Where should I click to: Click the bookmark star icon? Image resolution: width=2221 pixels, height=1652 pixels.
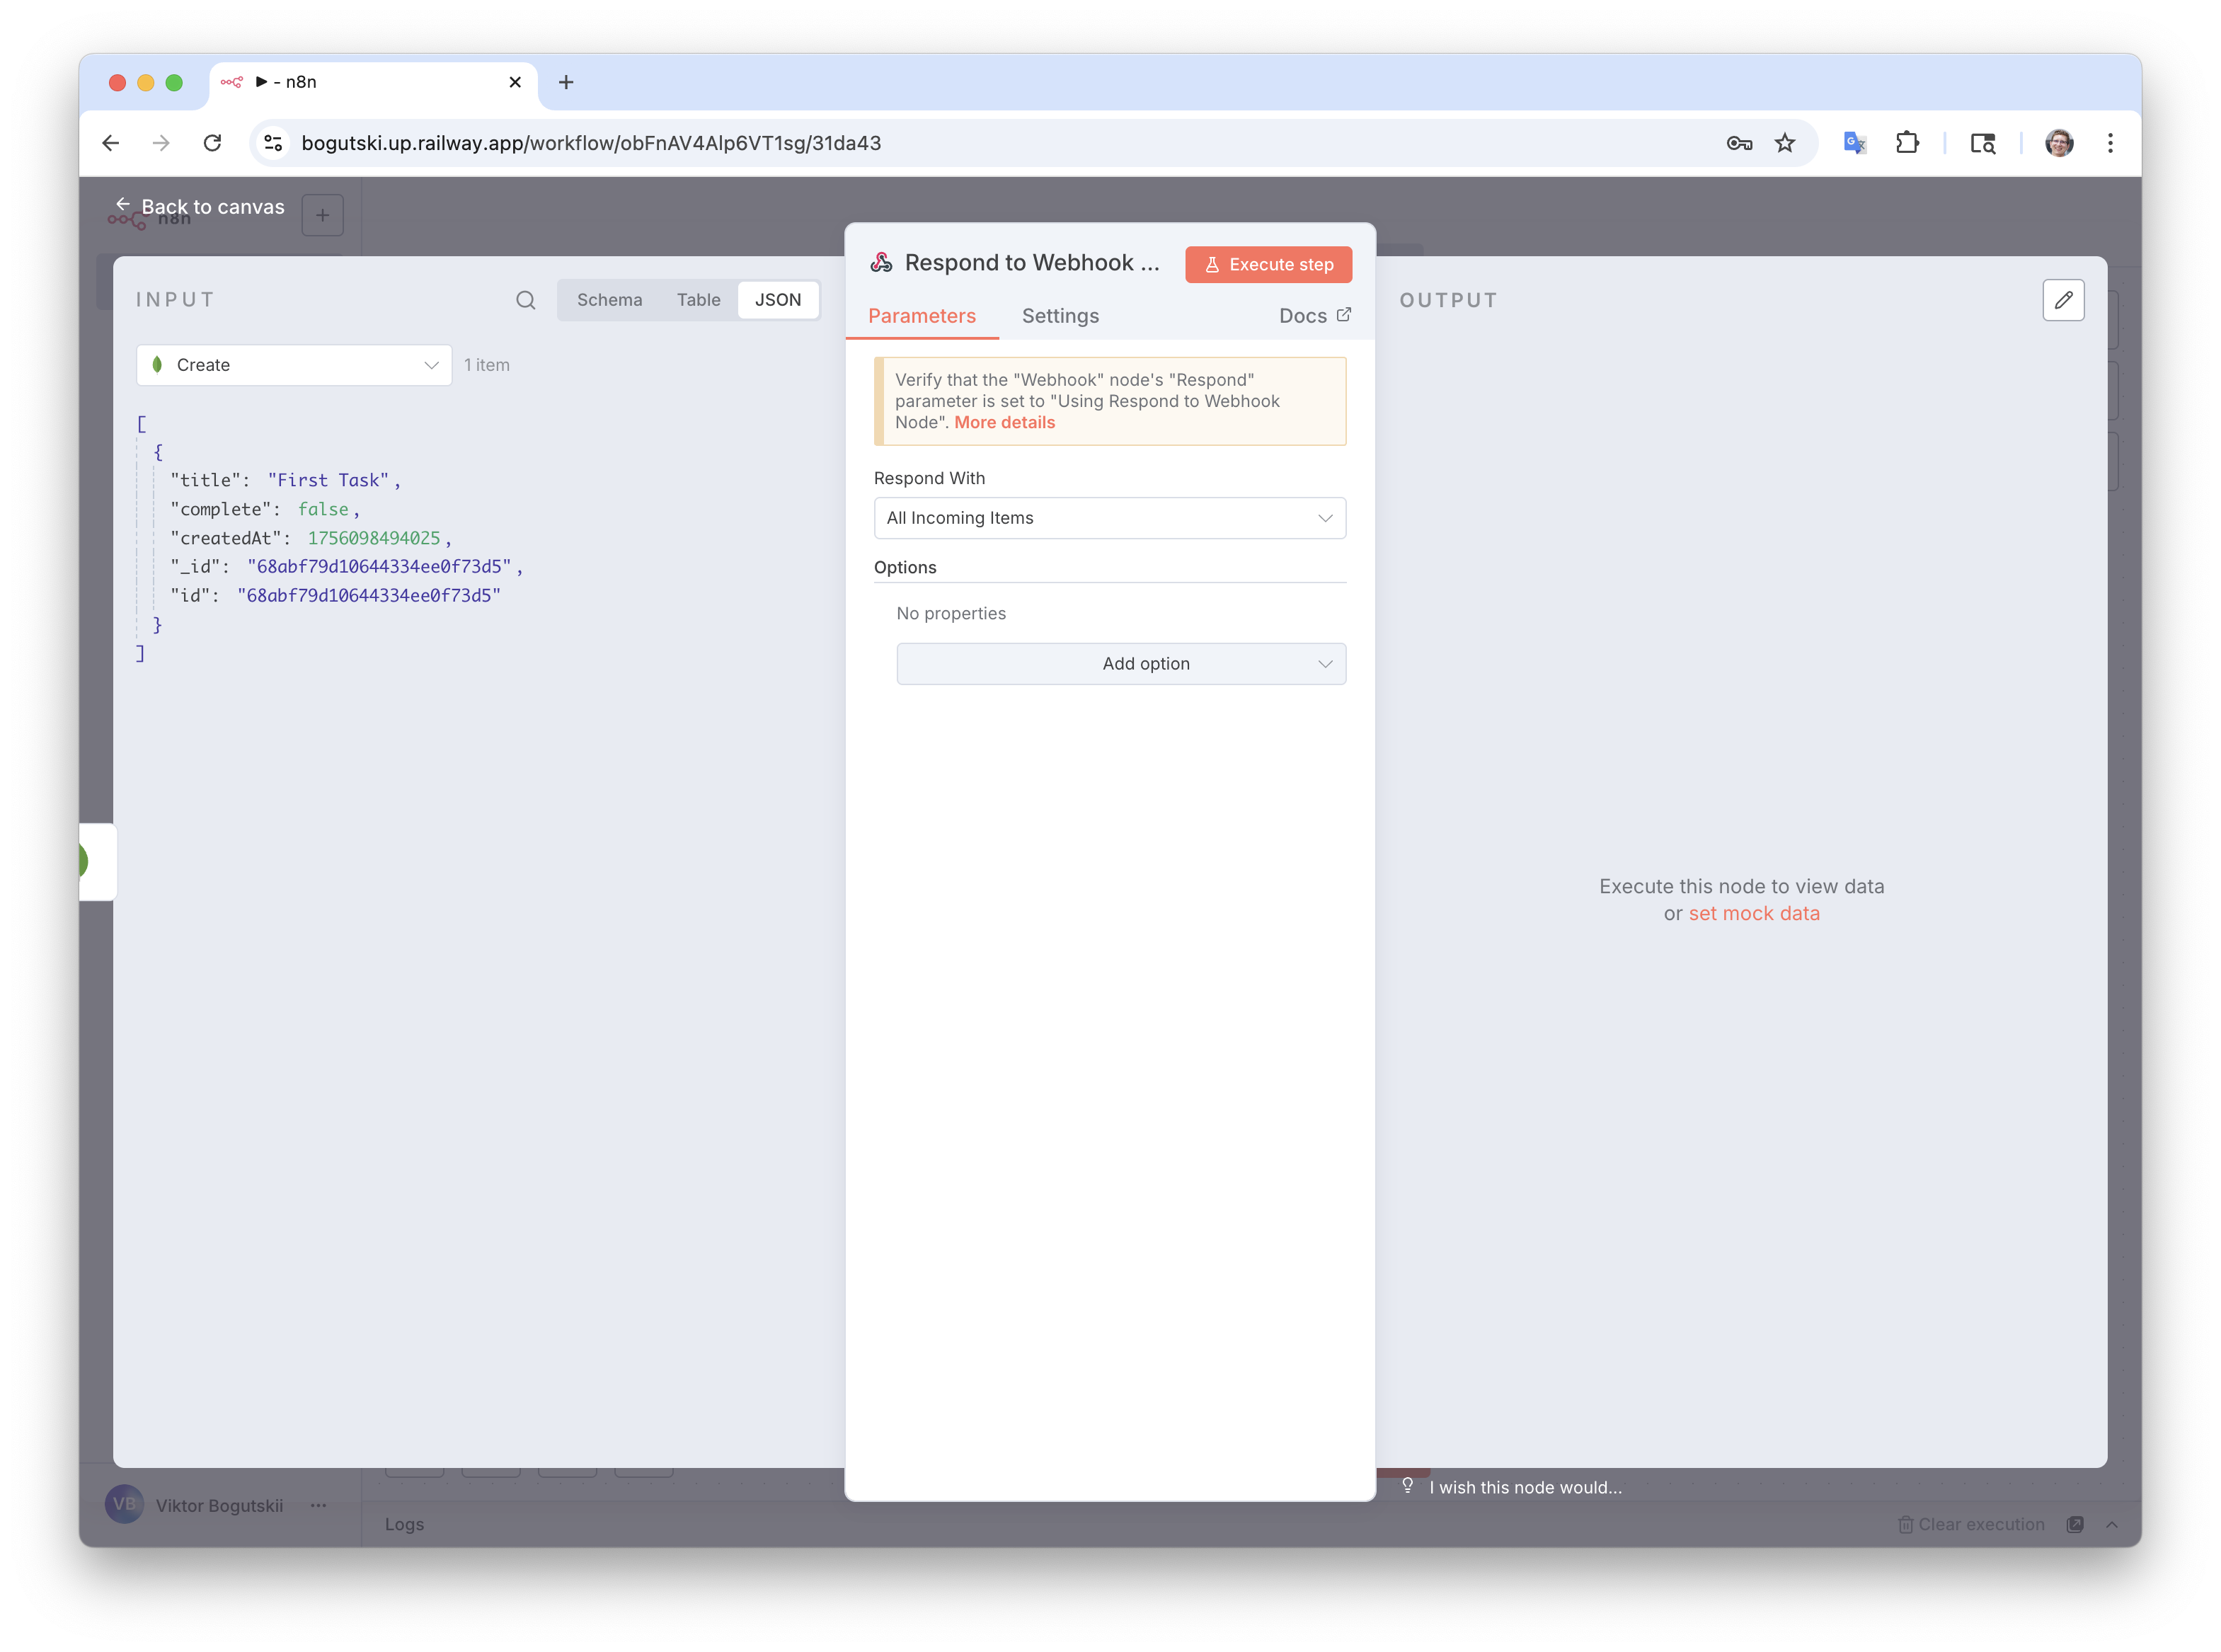pyautogui.click(x=1785, y=143)
